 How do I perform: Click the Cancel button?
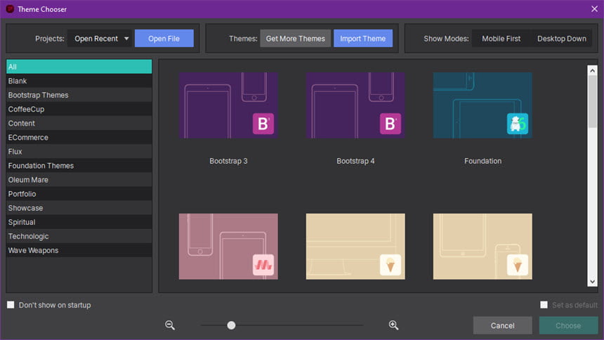[x=503, y=326]
